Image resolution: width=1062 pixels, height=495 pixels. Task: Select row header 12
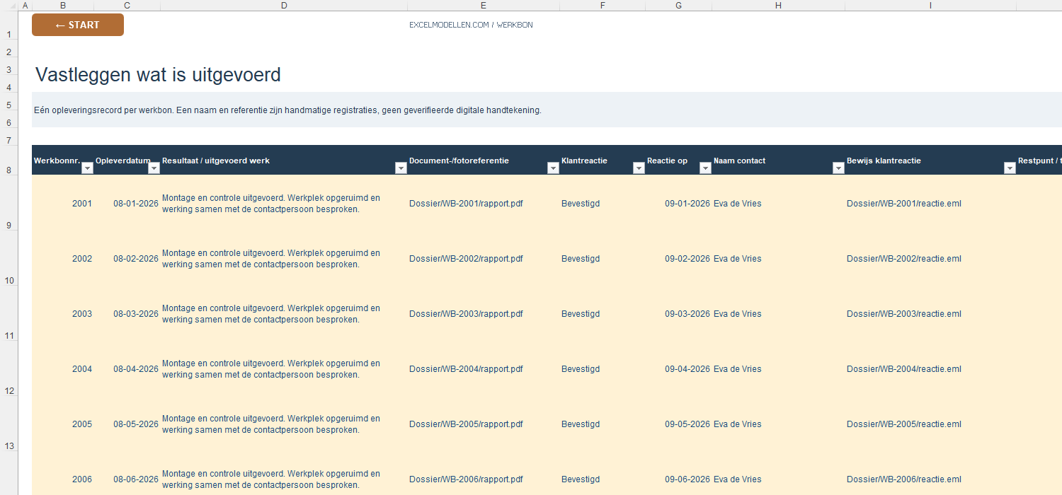8,369
